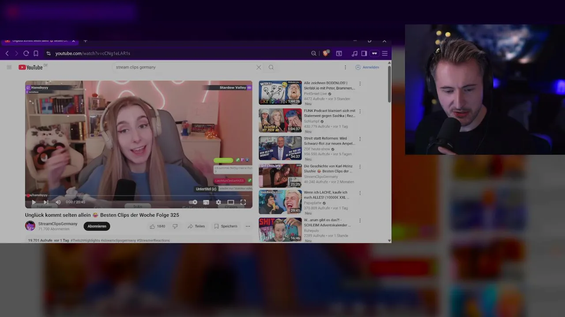
Task: Open options menu for 'Wenn ich LACHE' video
Action: pos(360,193)
